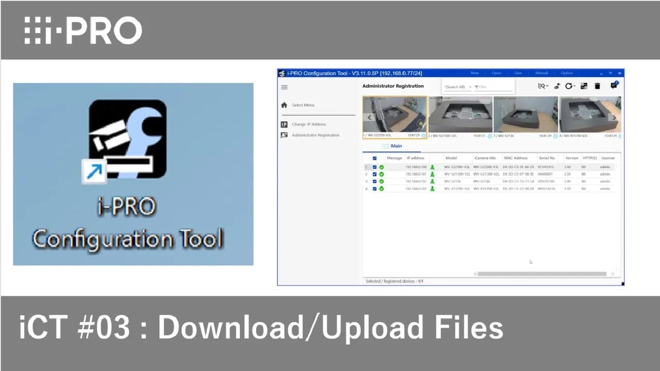
Task: Click the HTTP(S) column header
Action: 590,158
